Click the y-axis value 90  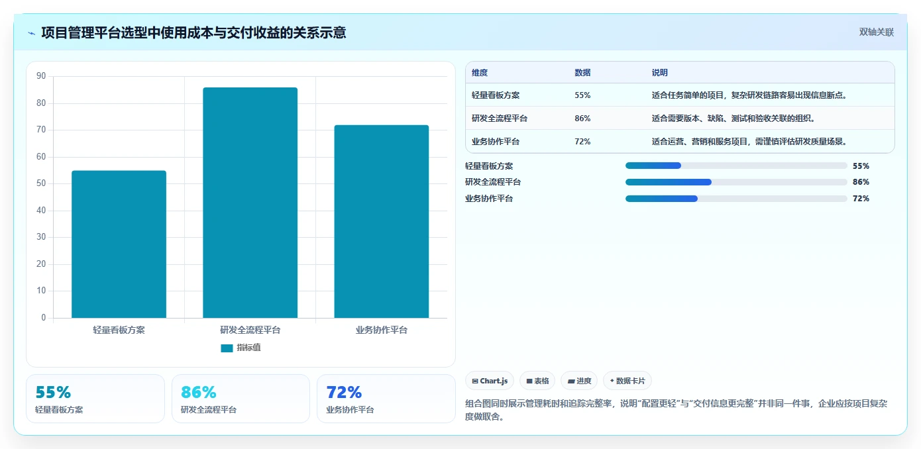click(x=41, y=76)
